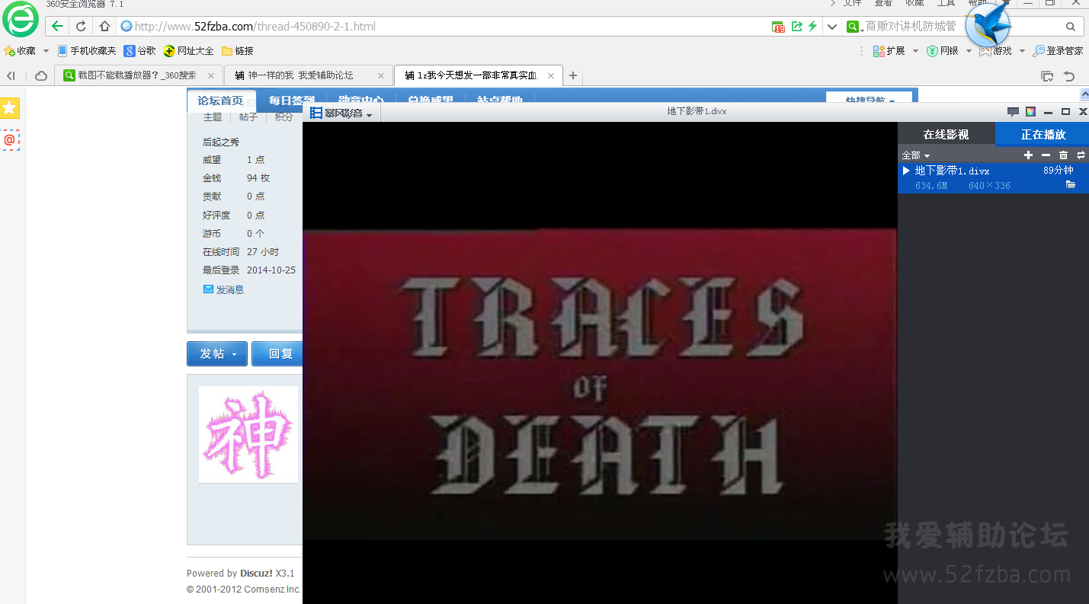The height and width of the screenshot is (604, 1089).
Task: Expand the 全部 playlist filter dropdown
Action: point(916,155)
